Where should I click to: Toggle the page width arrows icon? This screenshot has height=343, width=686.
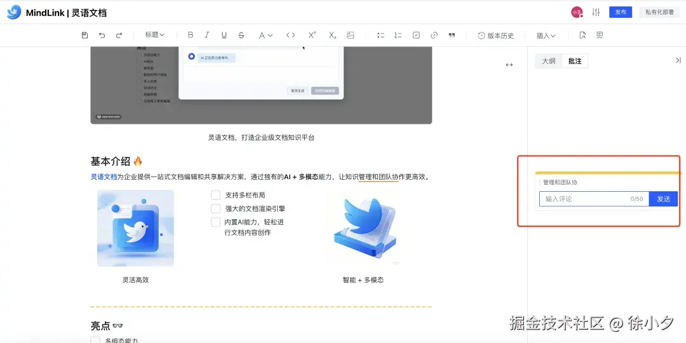(509, 65)
